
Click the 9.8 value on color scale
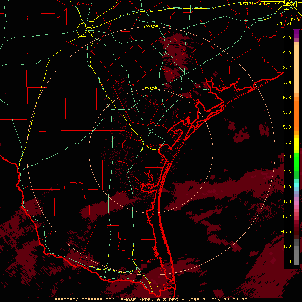tap(287, 38)
